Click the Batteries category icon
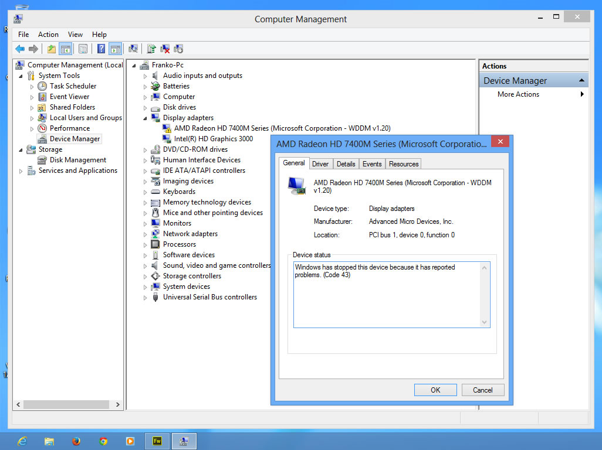Viewport: 602px width, 450px height. (x=155, y=86)
